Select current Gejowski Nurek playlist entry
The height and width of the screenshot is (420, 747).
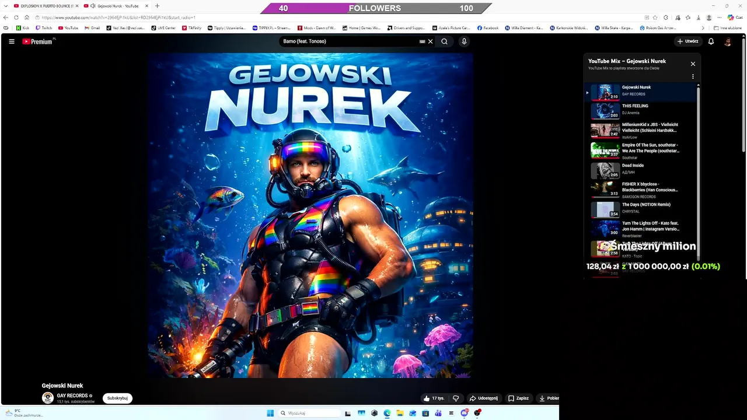click(641, 92)
